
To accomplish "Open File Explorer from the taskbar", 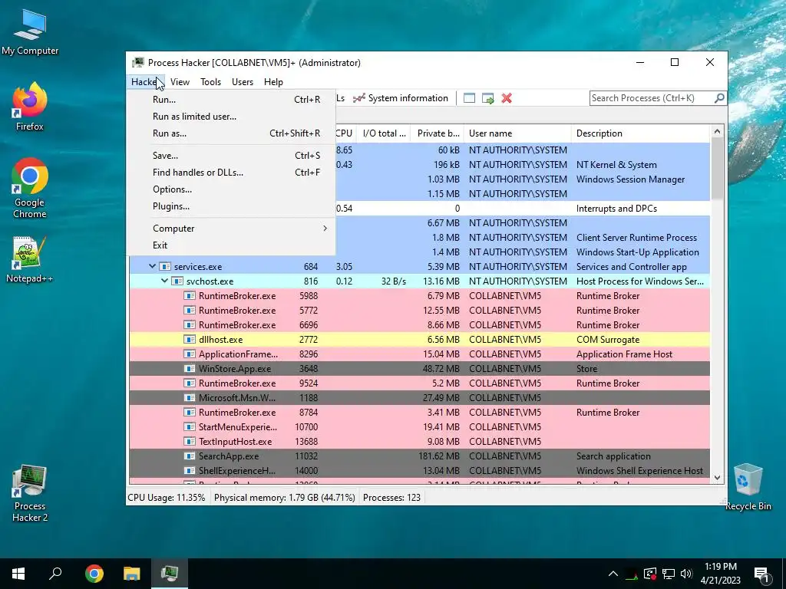I will [x=132, y=574].
